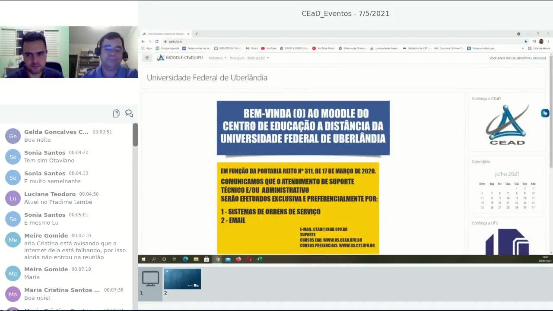The image size is (553, 311).
Task: Open a new browser tab
Action: coord(196,34)
